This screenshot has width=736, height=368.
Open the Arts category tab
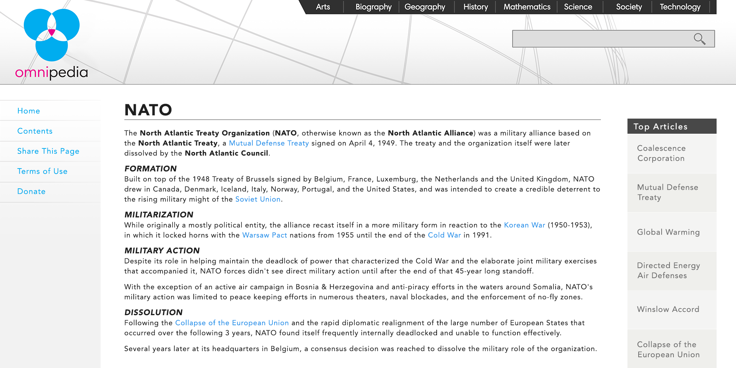[x=323, y=7]
